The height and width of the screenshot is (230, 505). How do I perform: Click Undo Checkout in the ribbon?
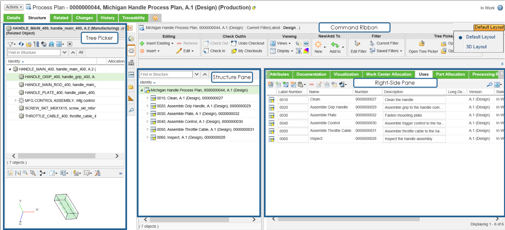pyautogui.click(x=248, y=43)
